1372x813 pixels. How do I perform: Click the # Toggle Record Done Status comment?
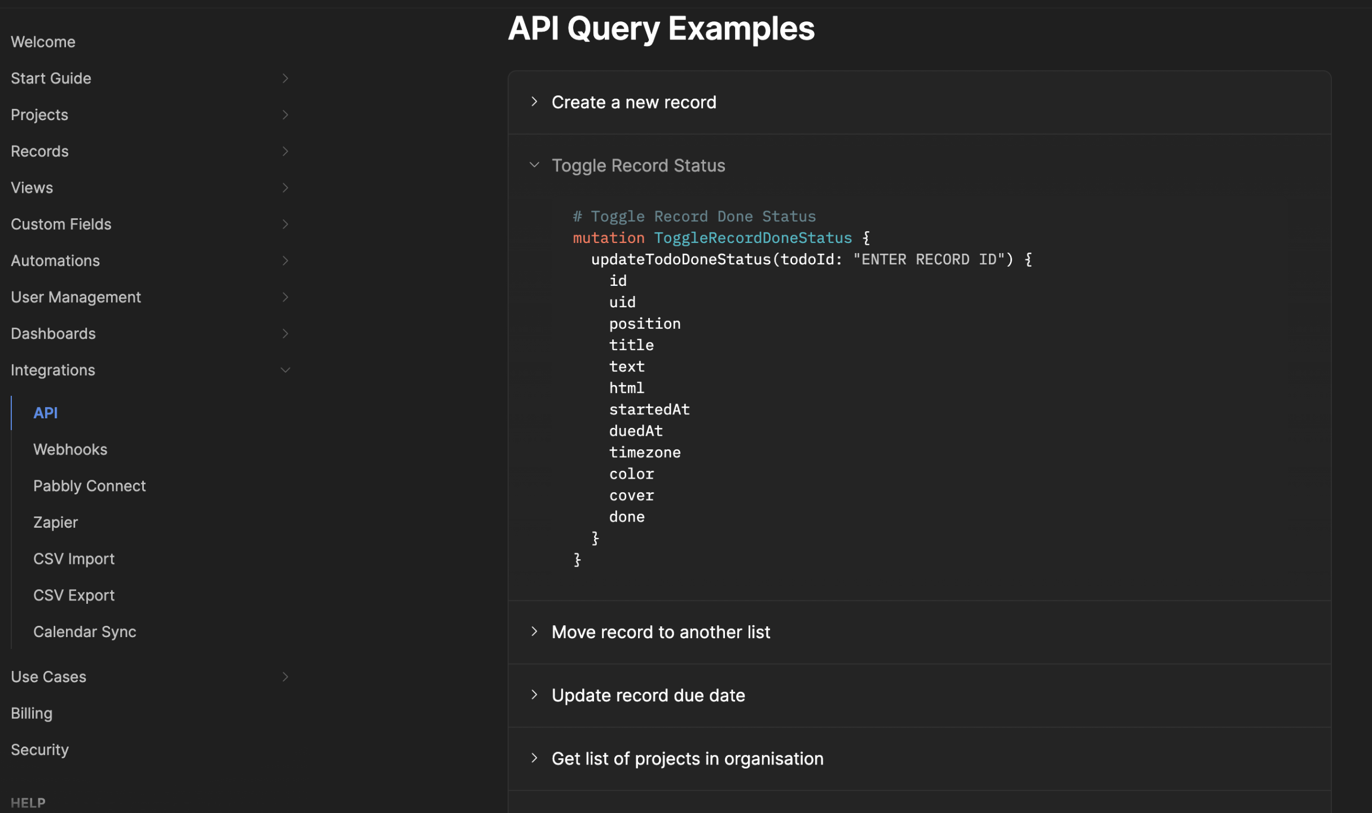tap(694, 216)
